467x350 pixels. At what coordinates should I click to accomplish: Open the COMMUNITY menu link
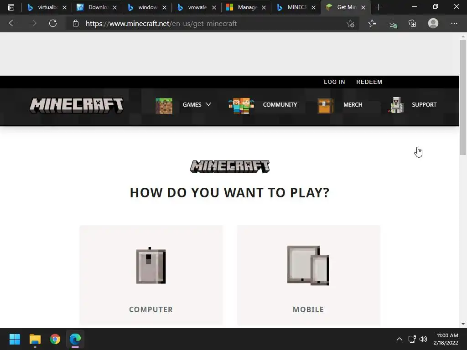[x=280, y=105]
